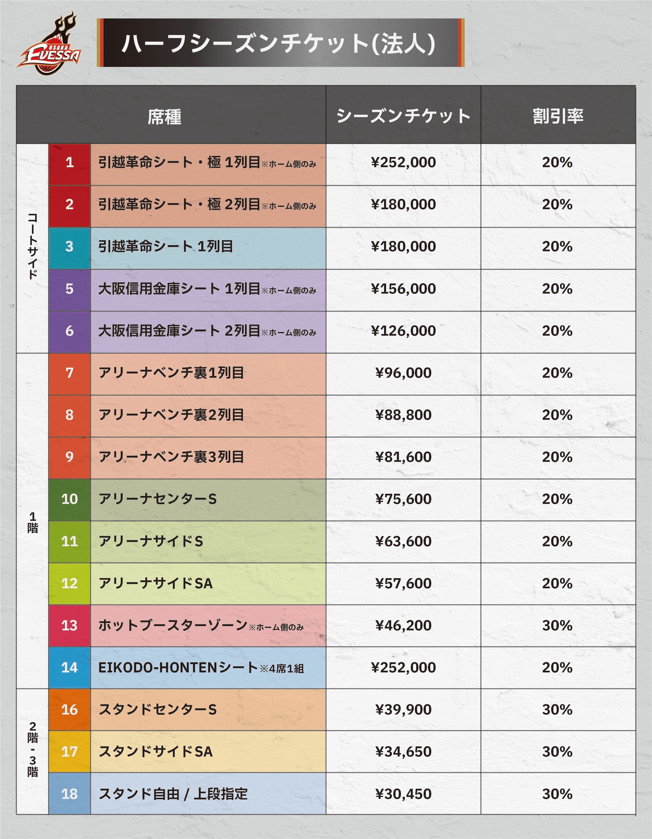Screen dimensions: 652x839
Task: Click the pink number 13 seat badge
Action: (x=70, y=626)
